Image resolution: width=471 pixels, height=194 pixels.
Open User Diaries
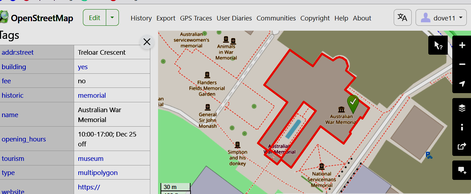pyautogui.click(x=234, y=18)
